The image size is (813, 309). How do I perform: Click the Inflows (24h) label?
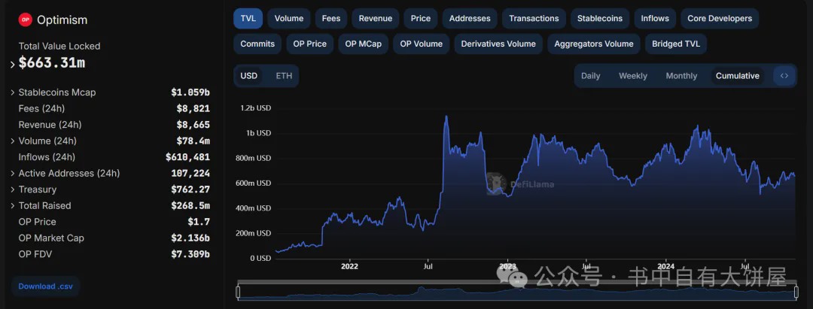click(x=47, y=157)
